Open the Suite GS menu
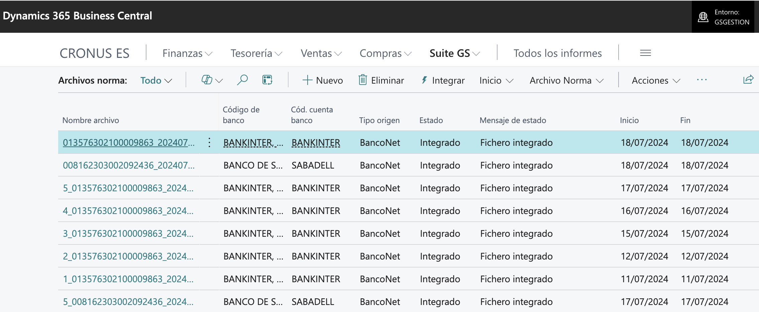The image size is (759, 312). pos(455,53)
